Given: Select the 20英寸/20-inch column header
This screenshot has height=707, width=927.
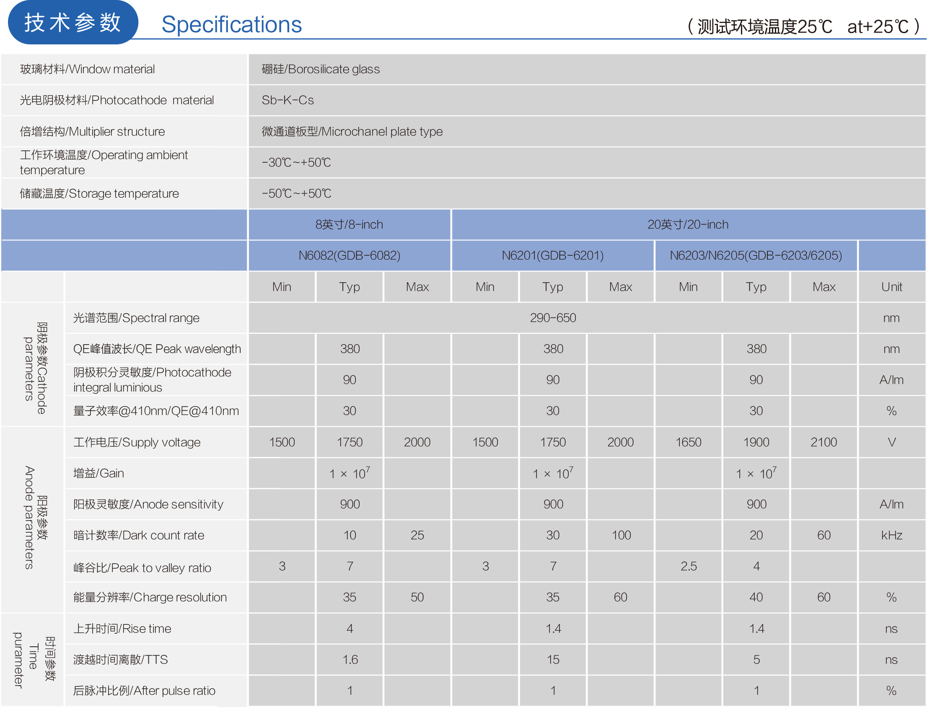Looking at the screenshot, I should pyautogui.click(x=687, y=225).
